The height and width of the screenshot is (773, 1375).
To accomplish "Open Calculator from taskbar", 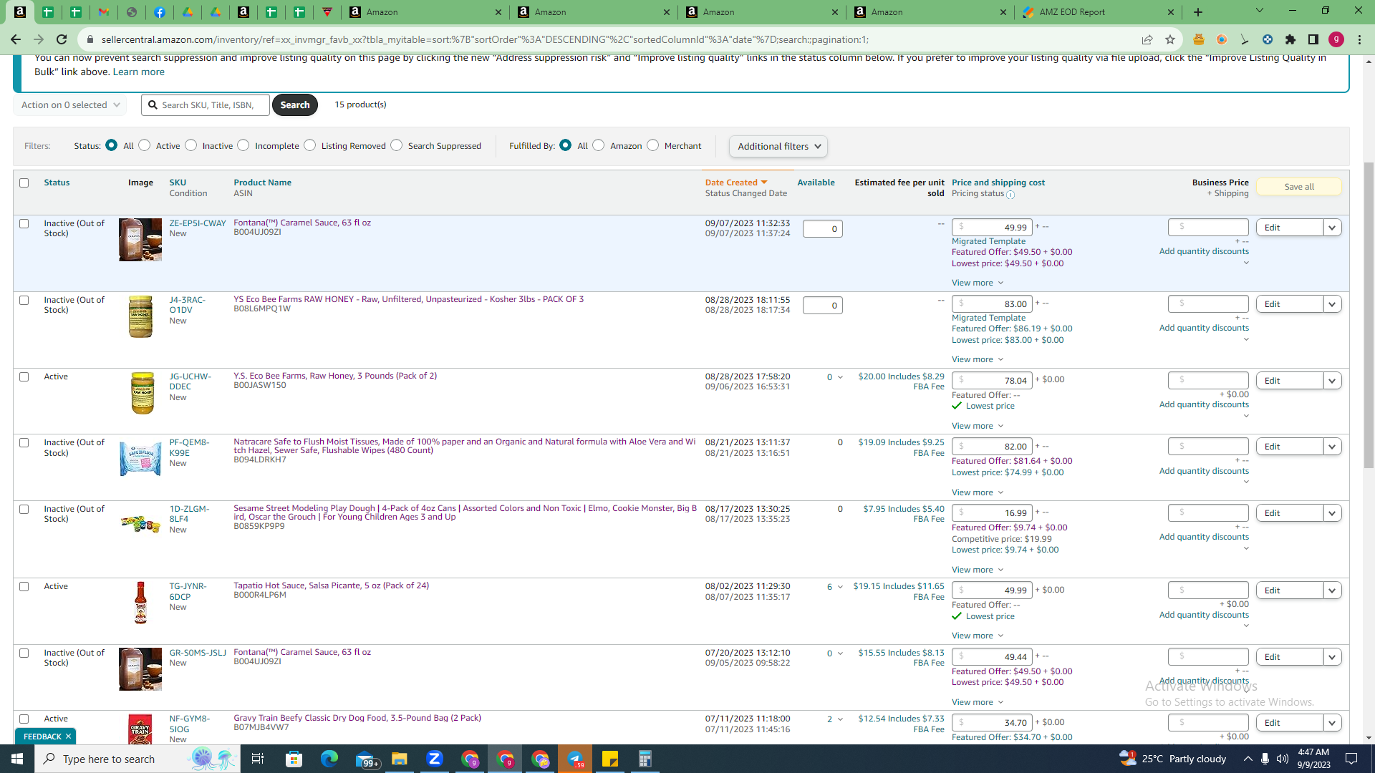I will point(645,759).
